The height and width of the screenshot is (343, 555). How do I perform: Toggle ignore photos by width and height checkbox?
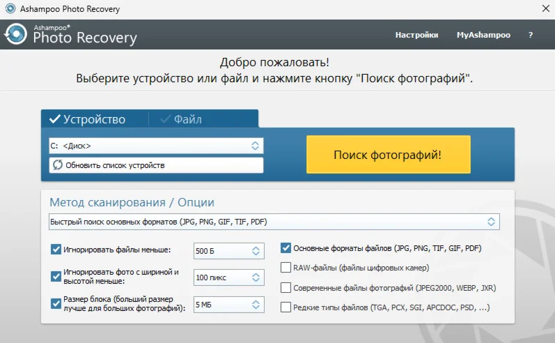pyautogui.click(x=56, y=276)
